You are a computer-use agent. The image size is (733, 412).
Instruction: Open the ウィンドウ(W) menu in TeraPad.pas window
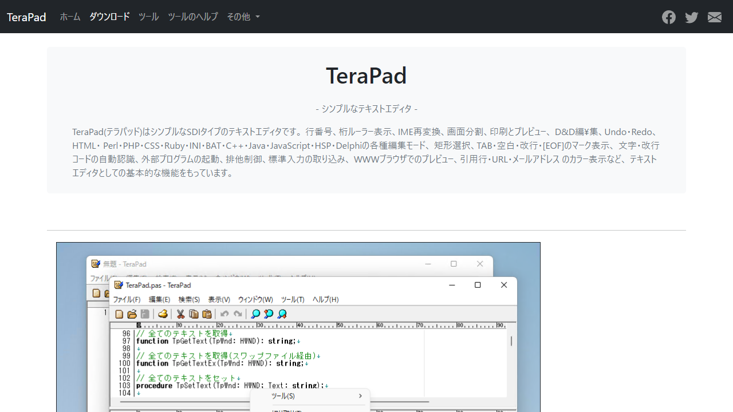click(255, 299)
